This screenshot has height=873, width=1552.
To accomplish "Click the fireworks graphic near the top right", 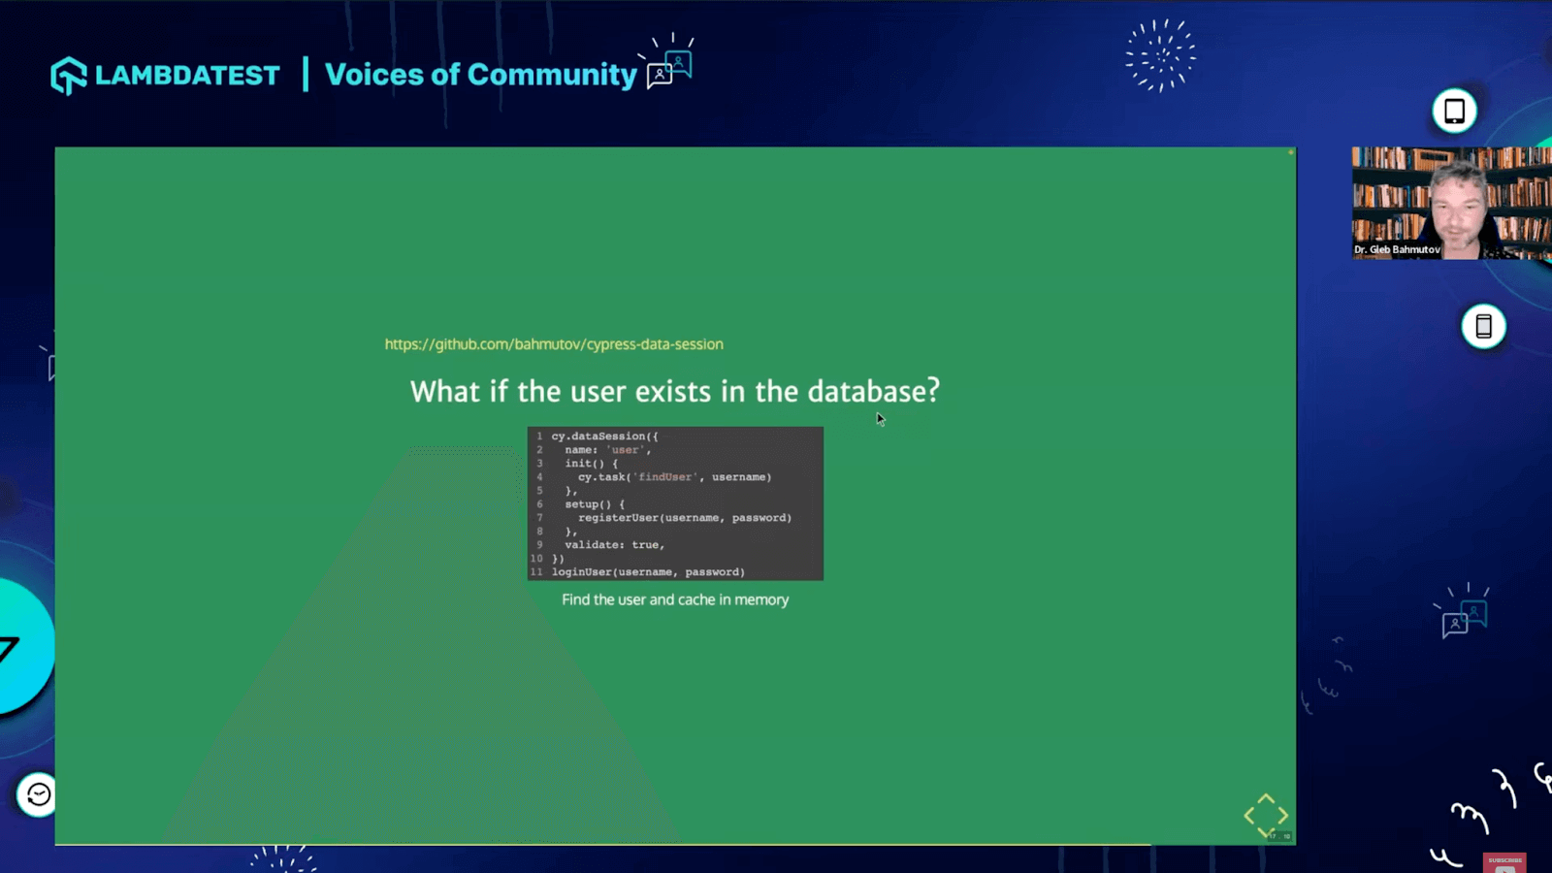I will click(x=1161, y=56).
